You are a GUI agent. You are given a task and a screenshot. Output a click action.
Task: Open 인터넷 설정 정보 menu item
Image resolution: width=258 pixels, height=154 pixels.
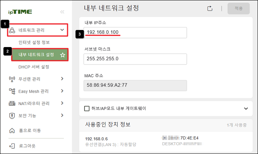[x=34, y=42]
